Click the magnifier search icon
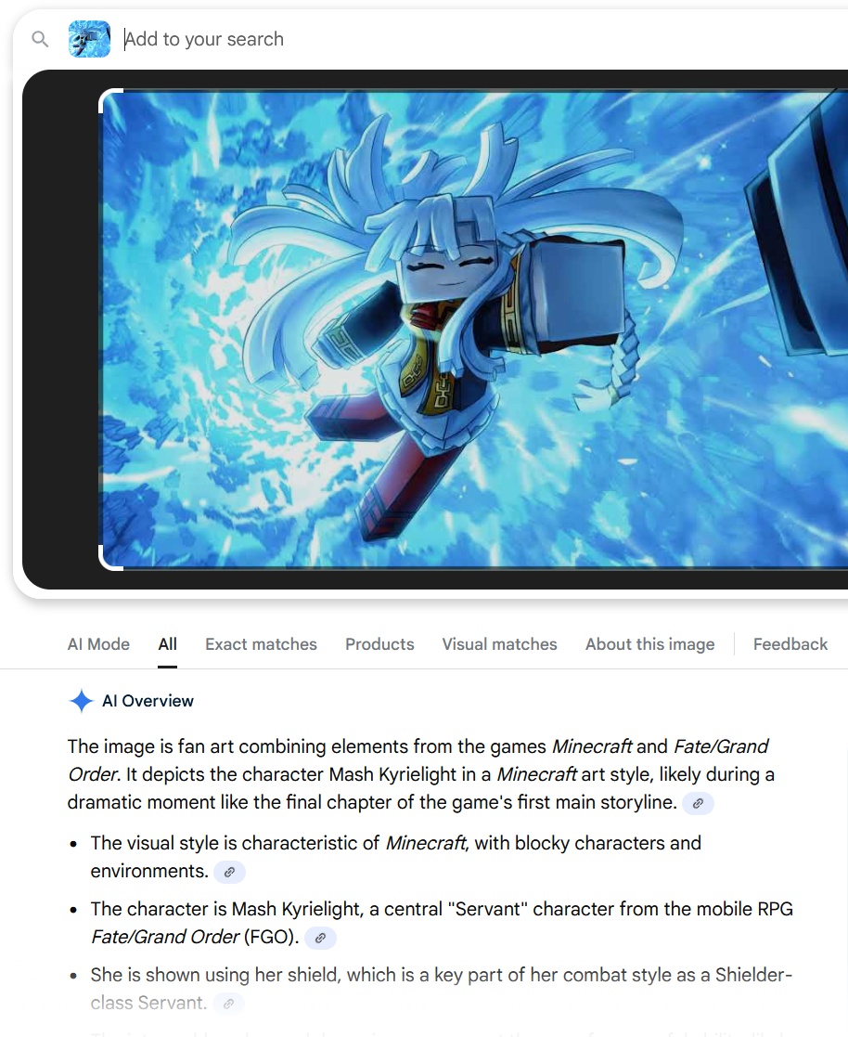 click(x=40, y=39)
